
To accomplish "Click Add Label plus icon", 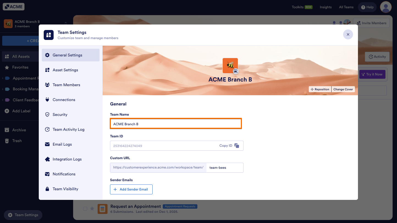I will pyautogui.click(x=7, y=111).
